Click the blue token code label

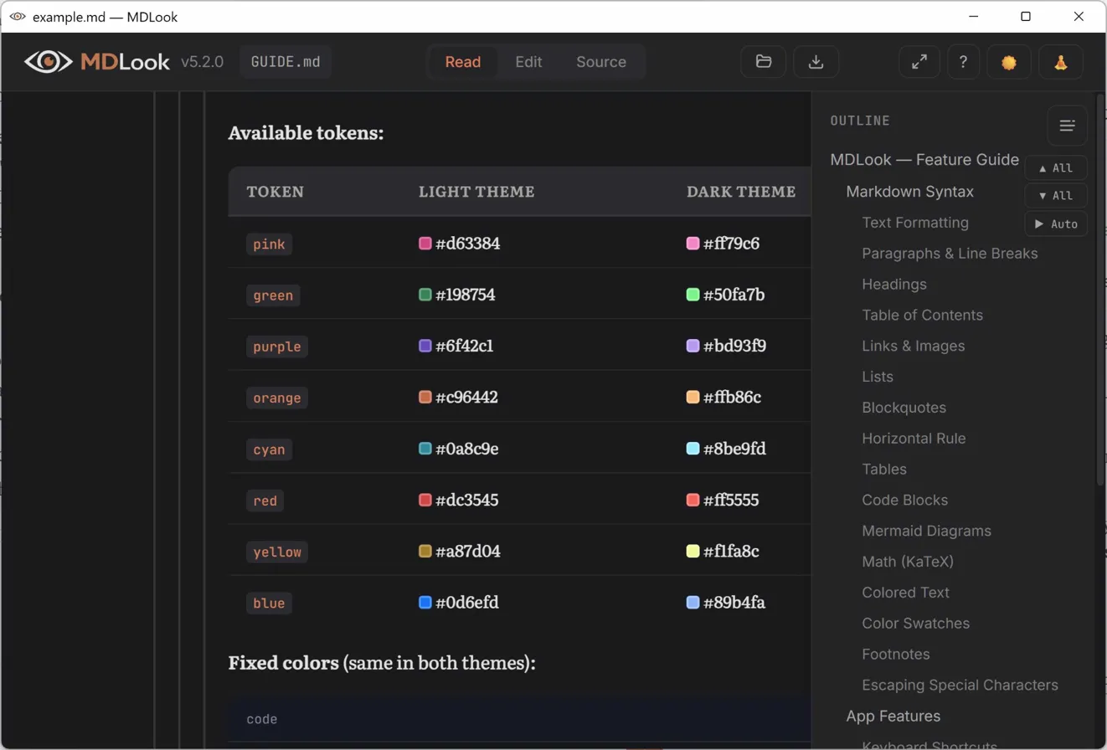tap(270, 604)
